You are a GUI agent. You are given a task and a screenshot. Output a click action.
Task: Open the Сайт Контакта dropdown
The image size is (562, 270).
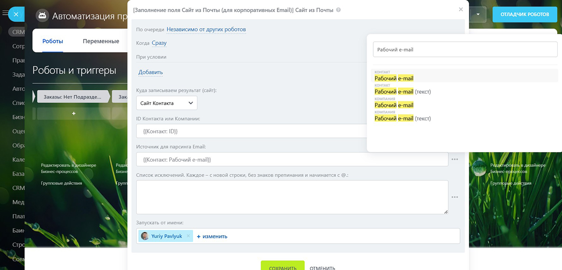(x=167, y=103)
